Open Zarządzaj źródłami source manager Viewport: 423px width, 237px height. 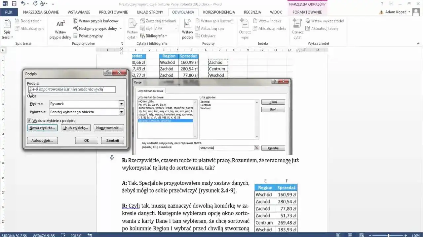[x=161, y=21]
